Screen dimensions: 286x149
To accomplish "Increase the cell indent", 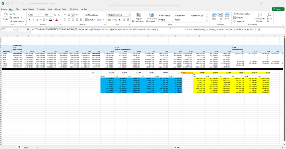I will tap(81, 20).
